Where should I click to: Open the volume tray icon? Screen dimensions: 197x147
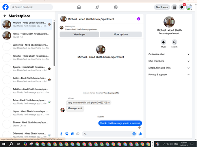click(x=171, y=144)
